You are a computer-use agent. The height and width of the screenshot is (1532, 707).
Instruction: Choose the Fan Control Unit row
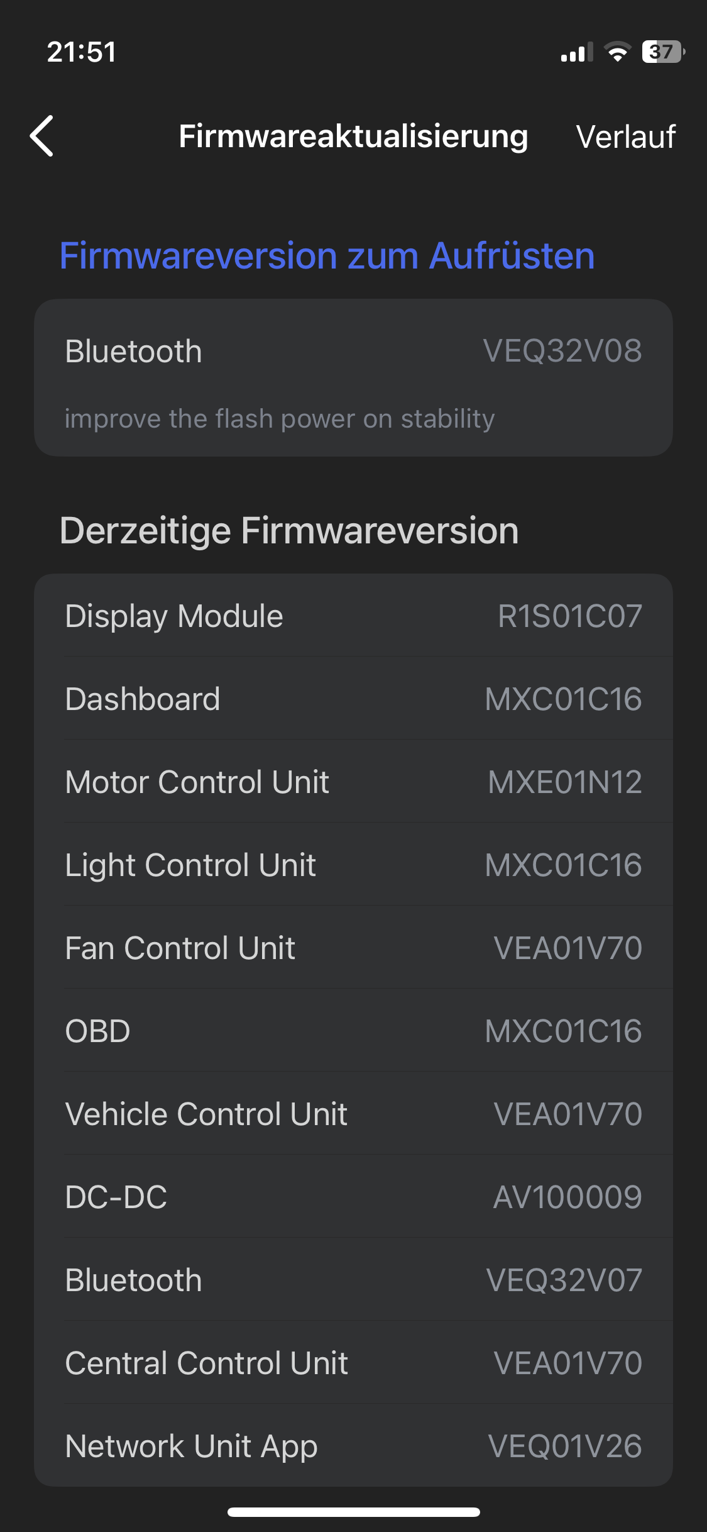[x=353, y=948]
